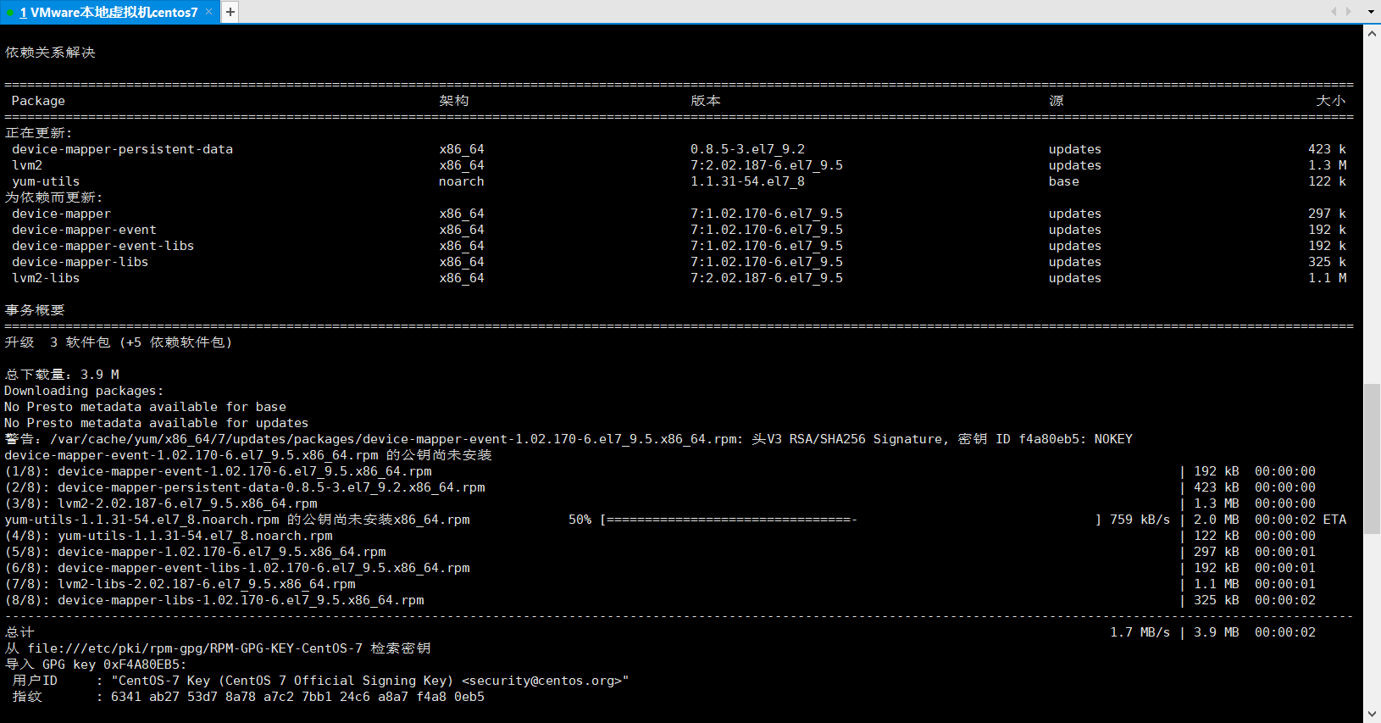Click the 1.3 M size value
1381x723 pixels.
[x=1328, y=165]
